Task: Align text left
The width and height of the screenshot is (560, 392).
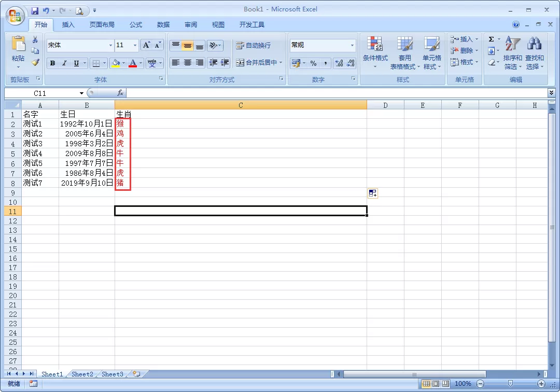Action: coord(175,63)
